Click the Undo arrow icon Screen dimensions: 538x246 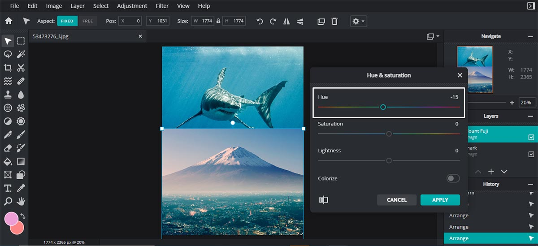[260, 21]
